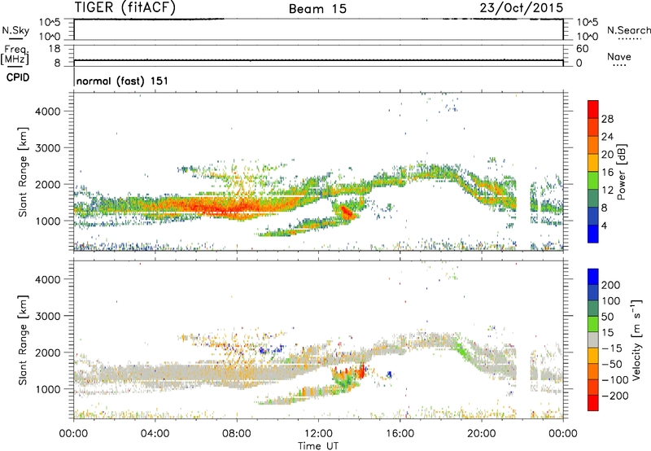Pick the Power colorbar segment between 24 and 28
Viewport: 651px width, 451px height.
click(593, 127)
